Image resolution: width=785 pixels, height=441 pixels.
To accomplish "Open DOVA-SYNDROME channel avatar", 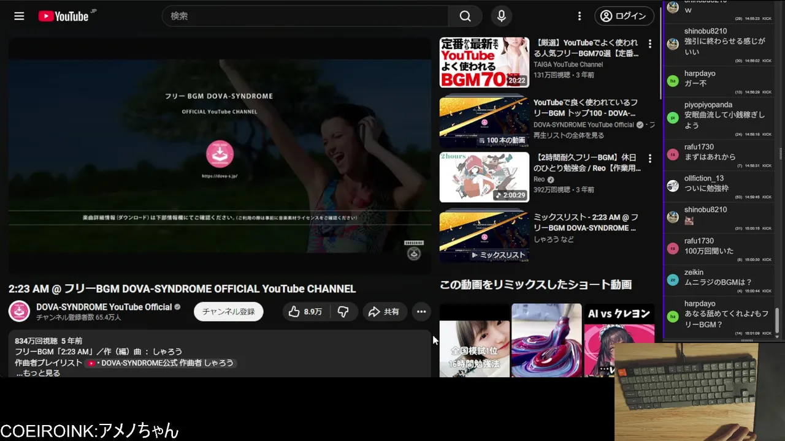I will point(19,311).
